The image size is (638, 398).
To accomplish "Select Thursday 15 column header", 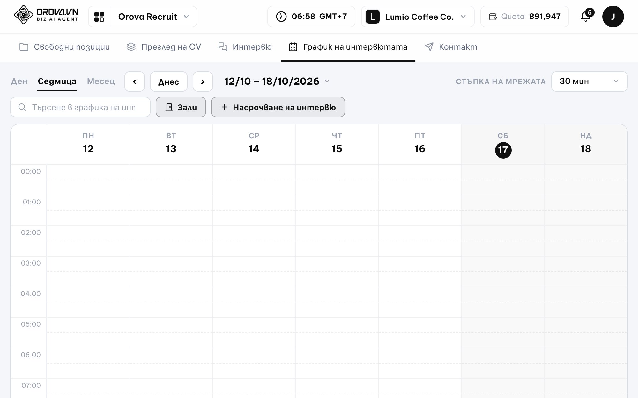I will click(x=337, y=144).
